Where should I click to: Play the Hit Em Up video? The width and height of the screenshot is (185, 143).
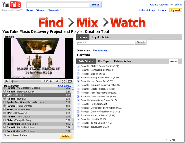tap(7, 81)
